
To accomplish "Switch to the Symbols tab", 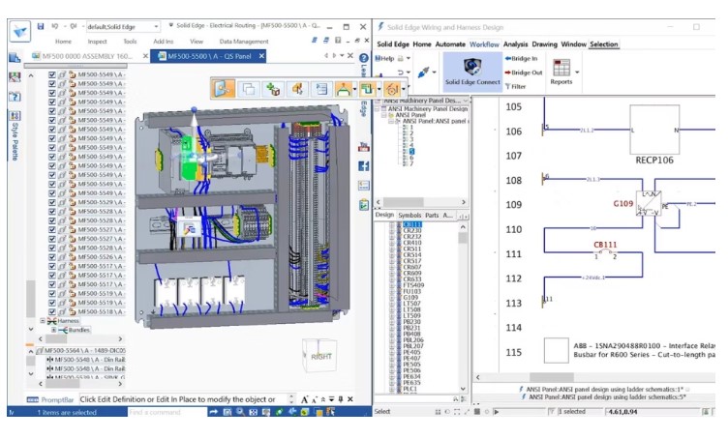I will (409, 215).
